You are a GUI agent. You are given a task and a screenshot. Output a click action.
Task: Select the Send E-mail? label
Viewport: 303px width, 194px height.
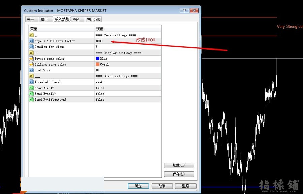tap(45, 94)
